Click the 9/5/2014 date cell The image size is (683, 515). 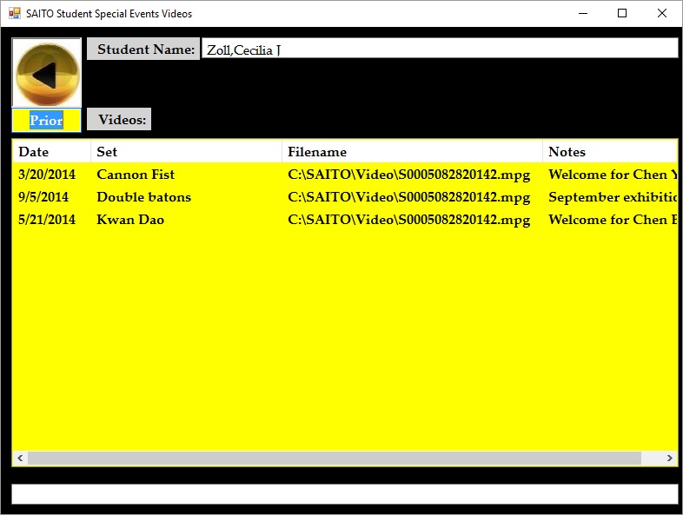[43, 197]
